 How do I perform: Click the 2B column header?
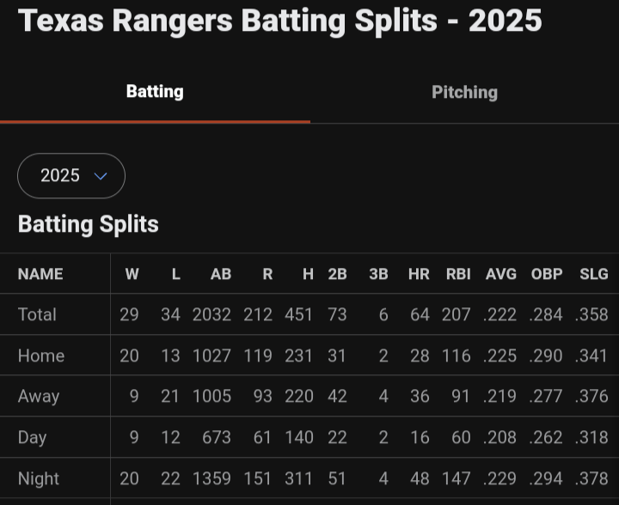coord(337,274)
